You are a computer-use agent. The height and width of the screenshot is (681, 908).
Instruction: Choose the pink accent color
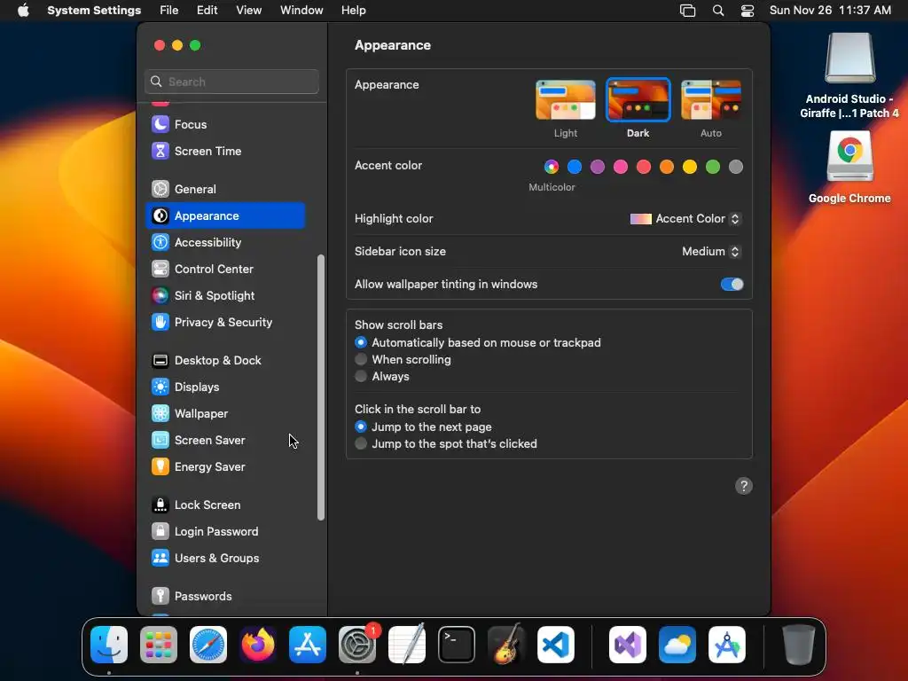621,167
